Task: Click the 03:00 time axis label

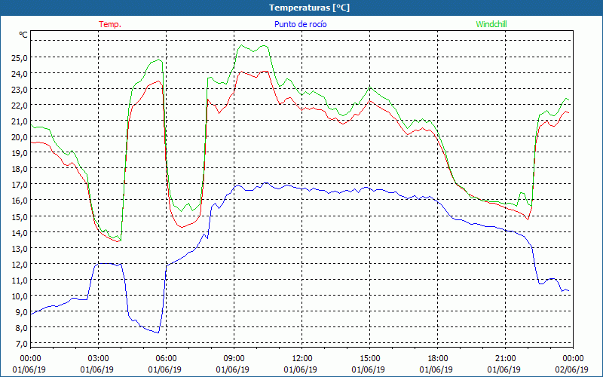Action: (x=98, y=359)
